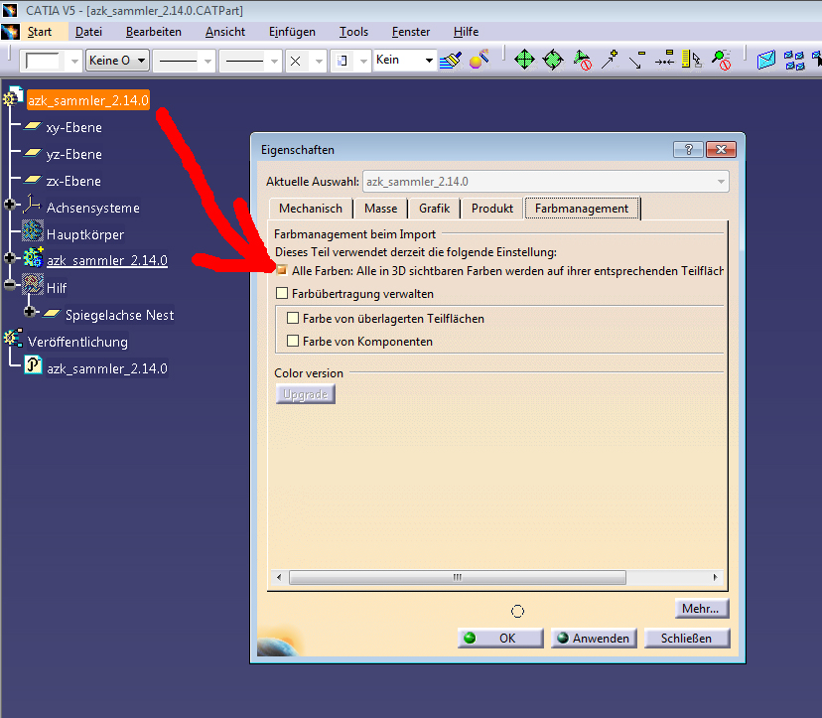The width and height of the screenshot is (822, 718).
Task: Click the OK button
Action: point(500,639)
